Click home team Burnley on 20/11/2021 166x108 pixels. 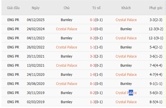[x=66, y=56]
